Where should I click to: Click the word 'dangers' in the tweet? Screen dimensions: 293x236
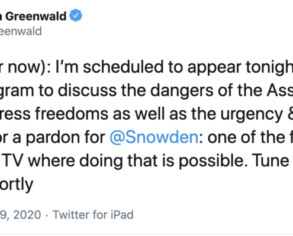[x=182, y=91]
